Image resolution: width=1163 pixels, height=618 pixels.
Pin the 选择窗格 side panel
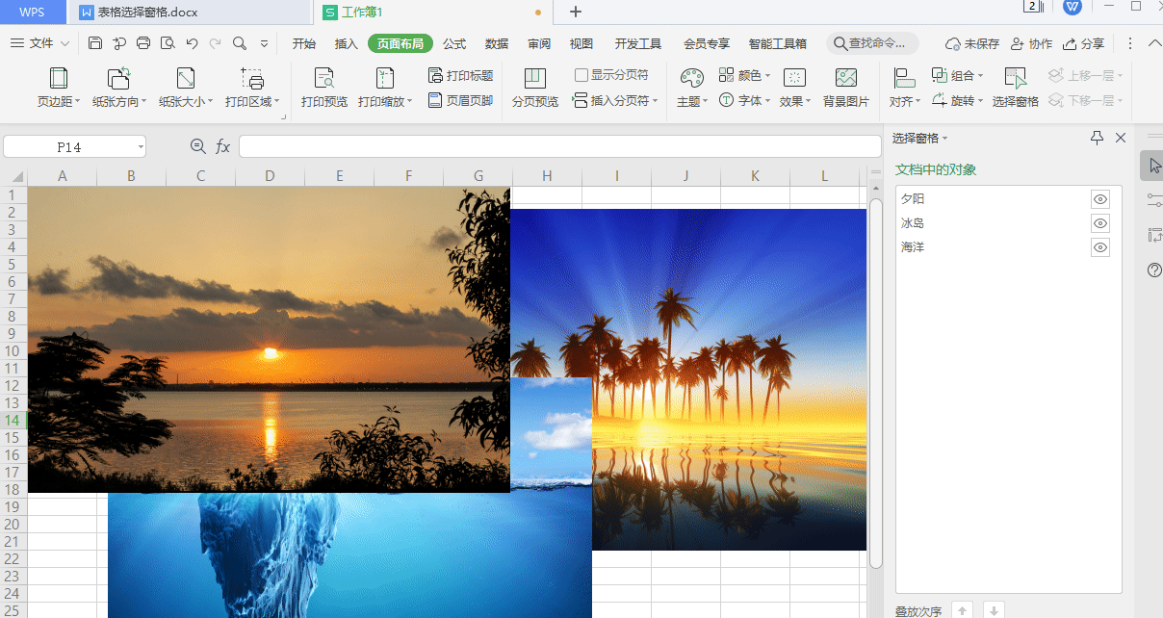[x=1097, y=139]
